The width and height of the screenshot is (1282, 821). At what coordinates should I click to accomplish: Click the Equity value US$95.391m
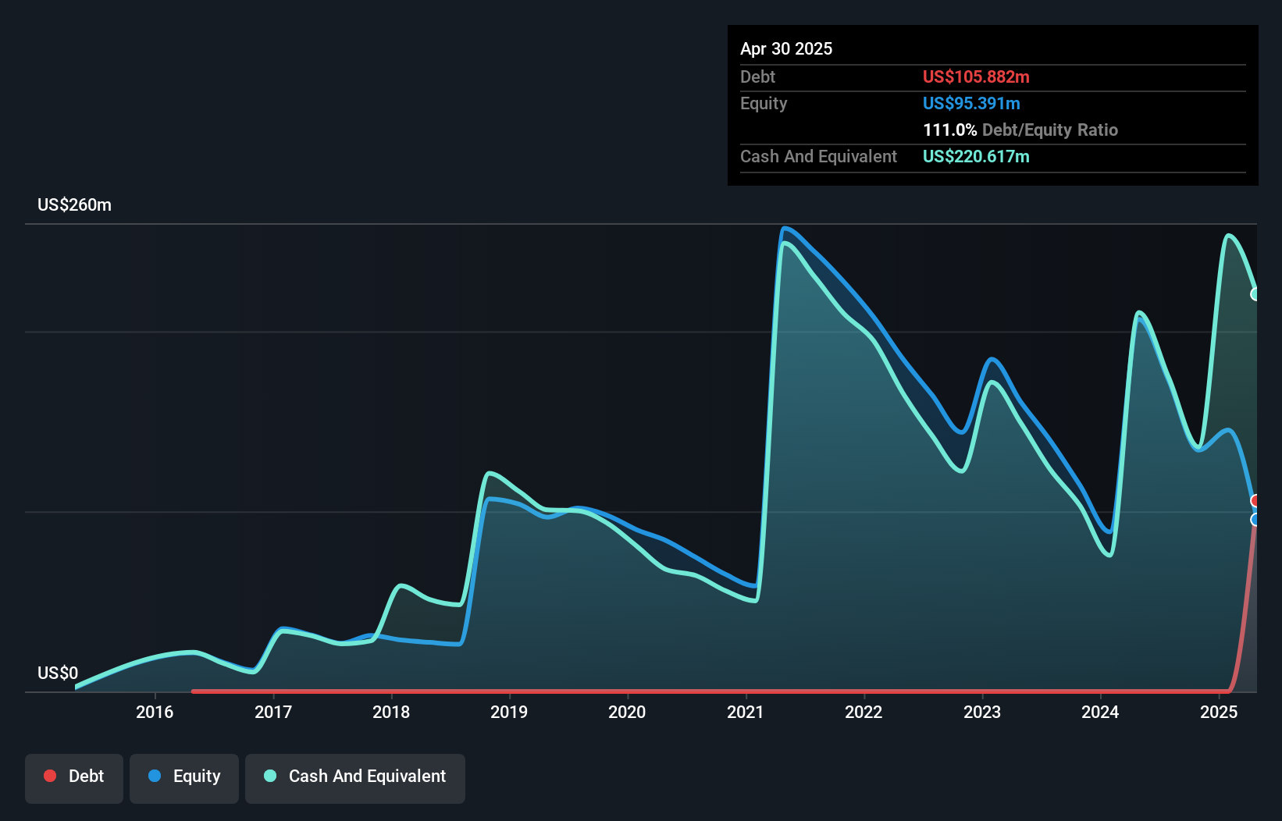point(971,103)
